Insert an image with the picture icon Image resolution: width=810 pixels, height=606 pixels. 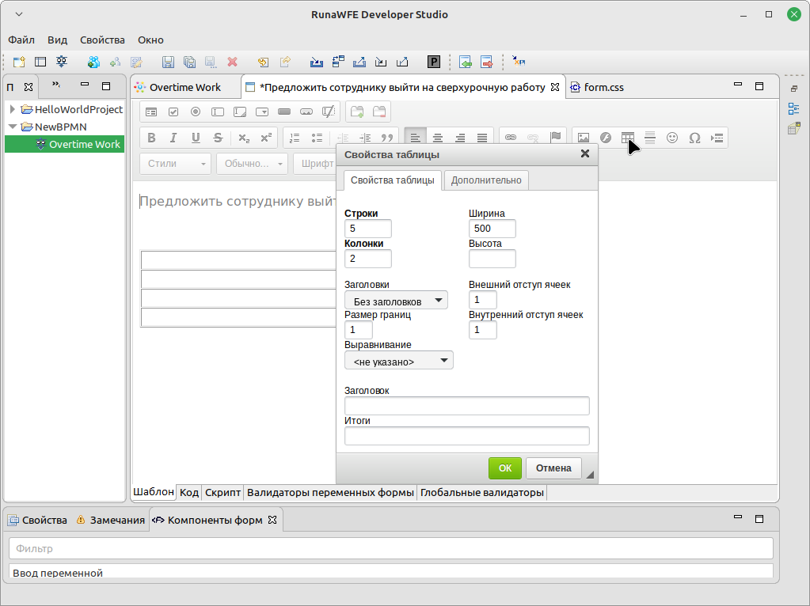tap(584, 138)
